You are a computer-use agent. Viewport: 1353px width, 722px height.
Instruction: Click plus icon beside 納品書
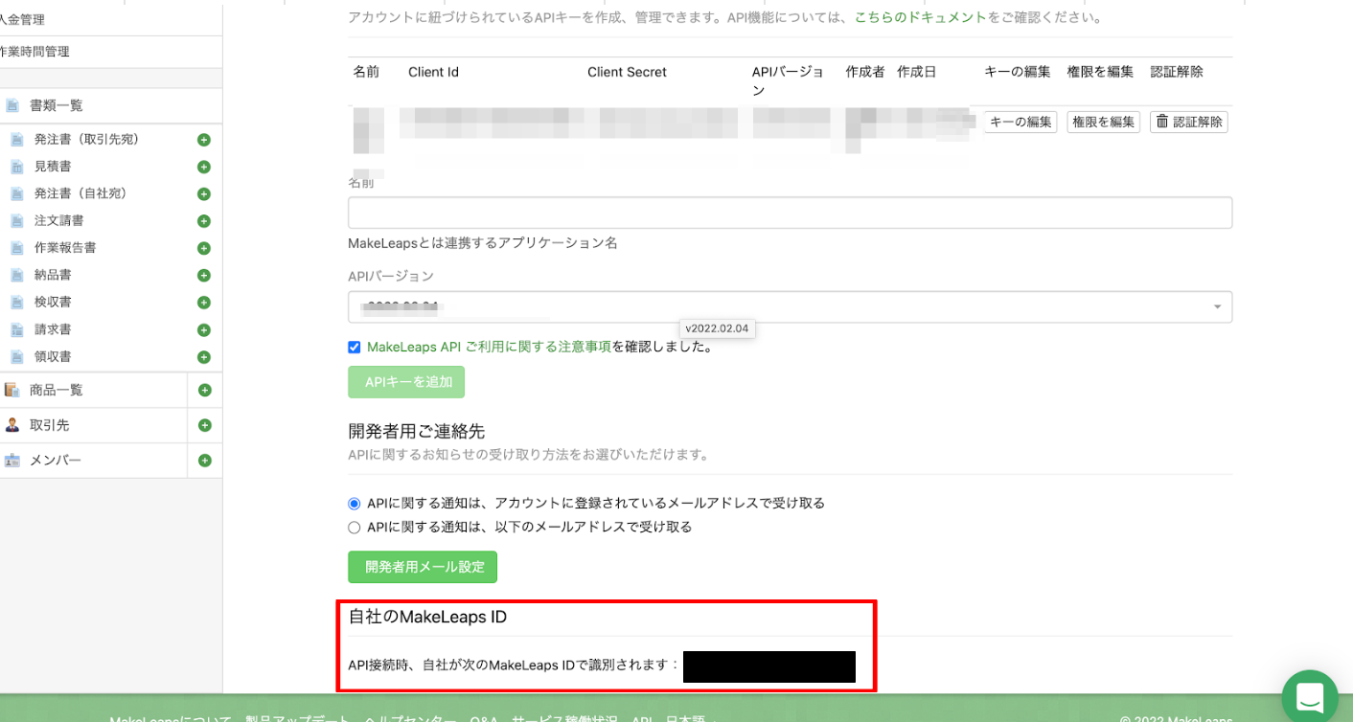203,276
